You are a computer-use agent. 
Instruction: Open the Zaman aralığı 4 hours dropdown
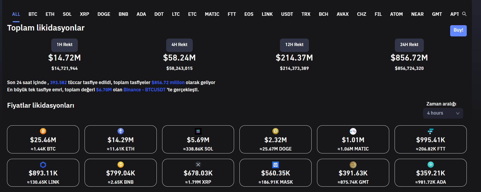[443, 113]
